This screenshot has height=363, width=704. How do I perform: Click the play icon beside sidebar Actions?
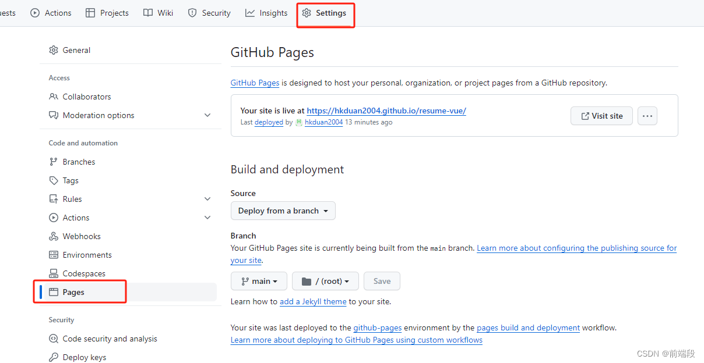[54, 218]
